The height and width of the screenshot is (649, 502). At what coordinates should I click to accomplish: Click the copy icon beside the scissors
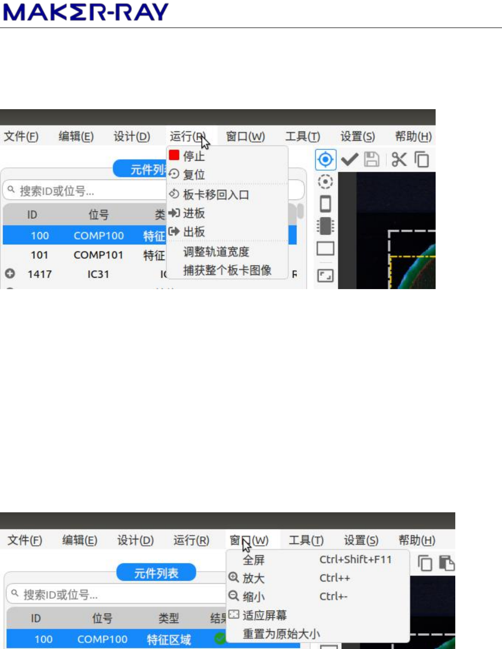(421, 159)
